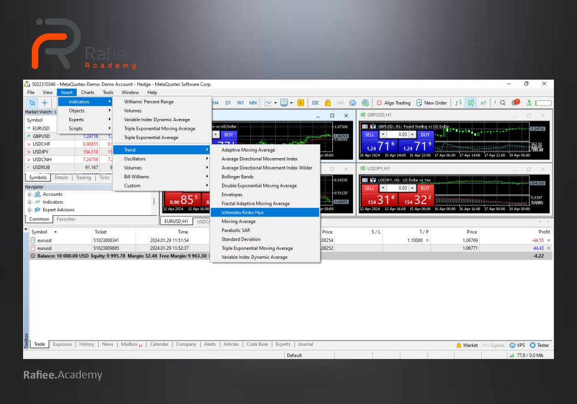This screenshot has width=577, height=404.
Task: Click the Market bag icon in Toolbox bar
Action: coord(467,345)
